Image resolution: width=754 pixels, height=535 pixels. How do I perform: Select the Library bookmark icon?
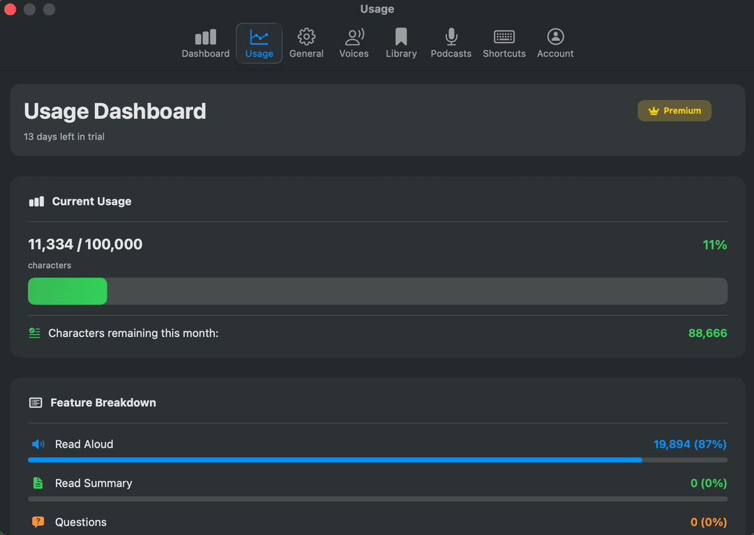(x=401, y=38)
